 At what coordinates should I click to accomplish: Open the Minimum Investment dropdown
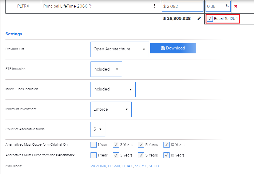(x=111, y=109)
